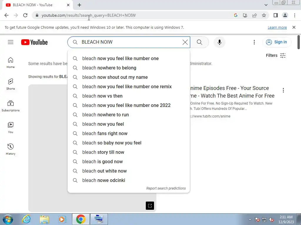
Task: Dismiss the Chrome update notification bar
Action: tap(294, 27)
